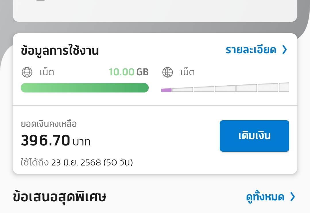Screen dimensions: 310x213
Task: Open the ดูทั้งหมด view-all link
Action: tap(265, 197)
